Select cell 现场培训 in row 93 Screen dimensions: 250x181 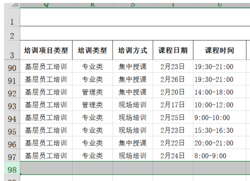pos(133,104)
